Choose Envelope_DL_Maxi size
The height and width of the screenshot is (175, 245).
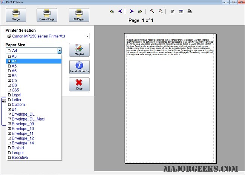click(34, 119)
